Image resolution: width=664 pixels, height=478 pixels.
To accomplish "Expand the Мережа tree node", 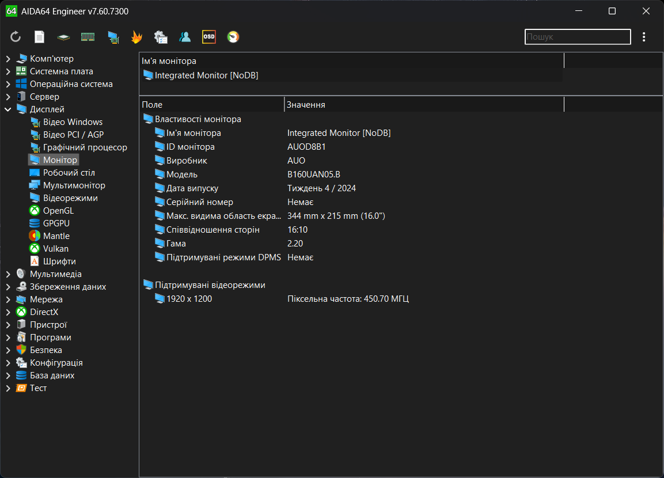I will point(8,299).
